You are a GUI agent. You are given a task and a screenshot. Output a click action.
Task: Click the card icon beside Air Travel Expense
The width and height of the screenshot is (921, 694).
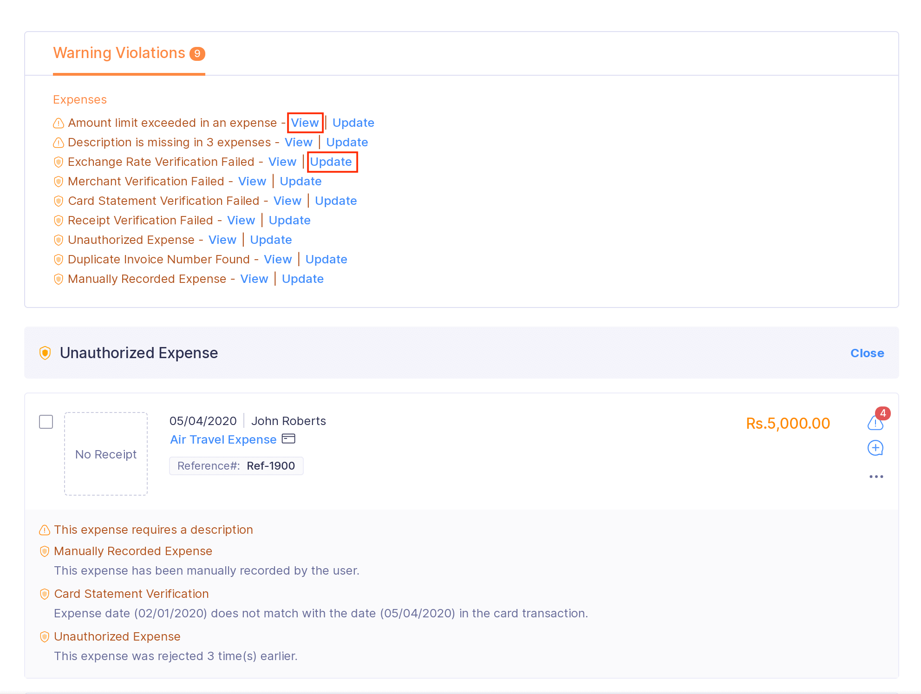click(288, 439)
